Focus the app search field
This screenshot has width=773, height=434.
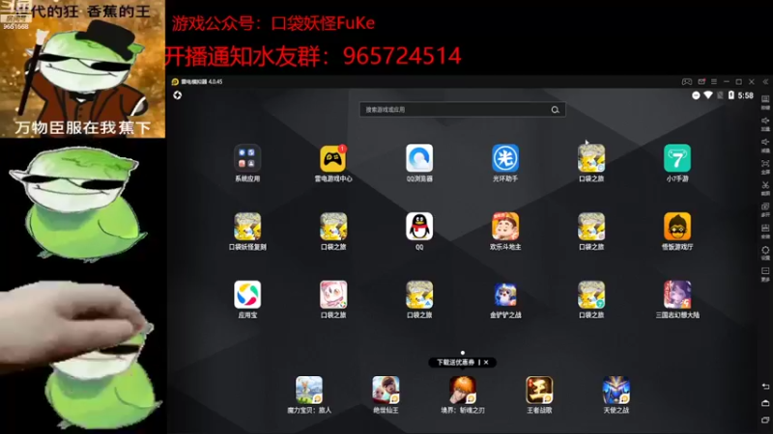click(x=463, y=110)
